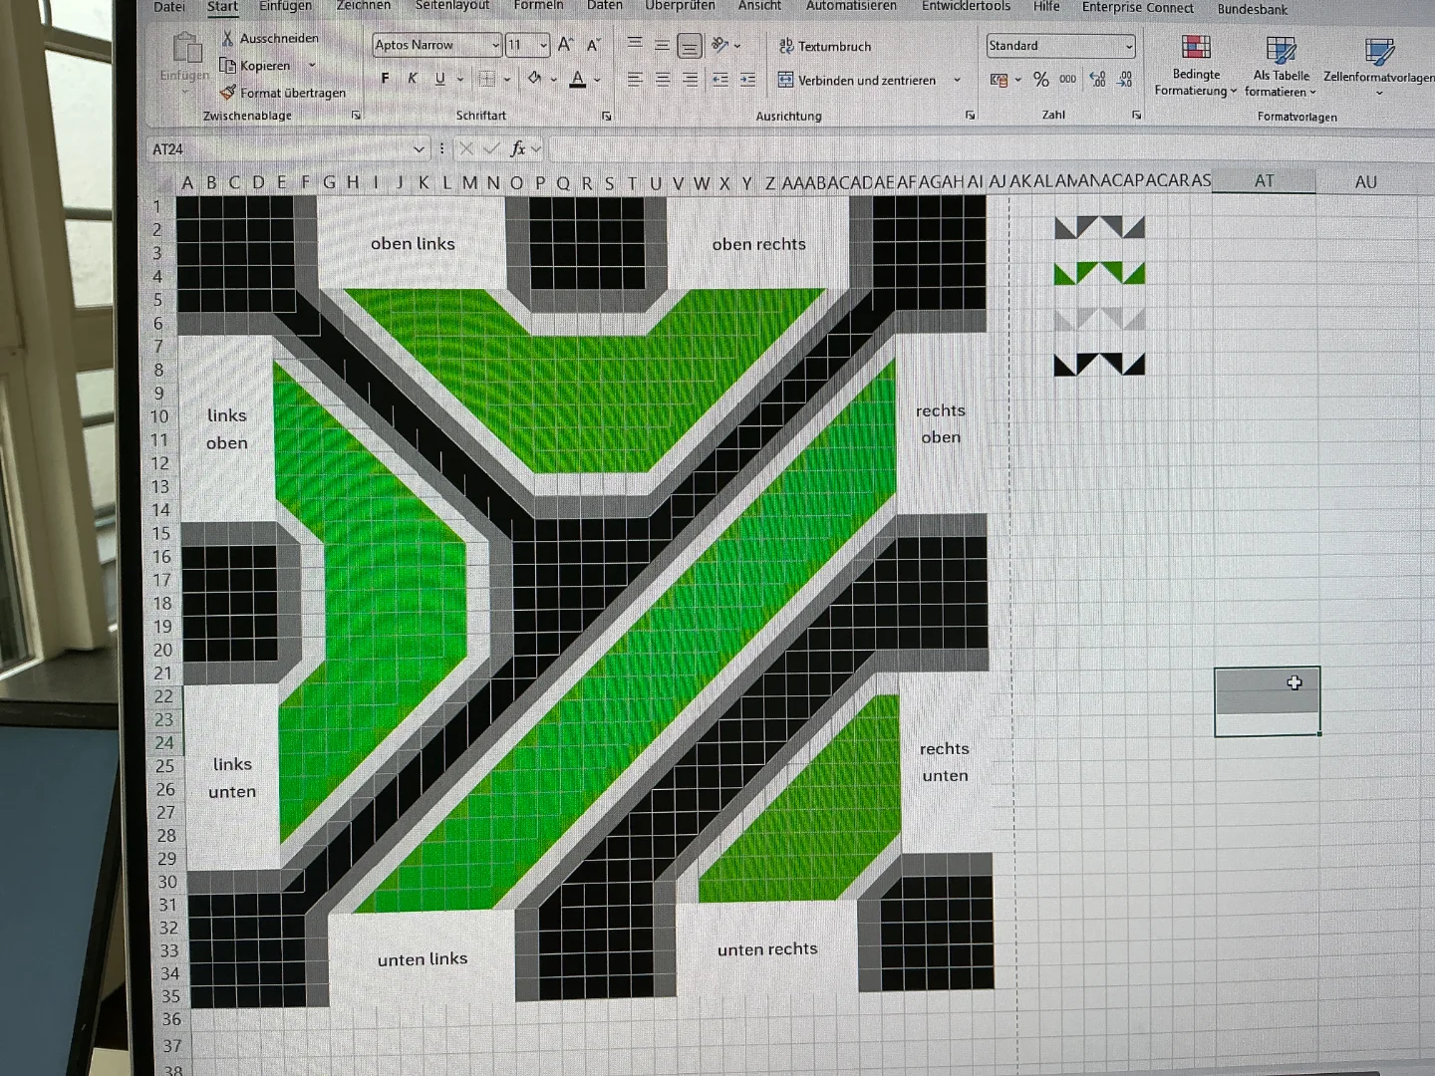Click the font color A icon
Screen dimensions: 1435x1076
coord(578,79)
